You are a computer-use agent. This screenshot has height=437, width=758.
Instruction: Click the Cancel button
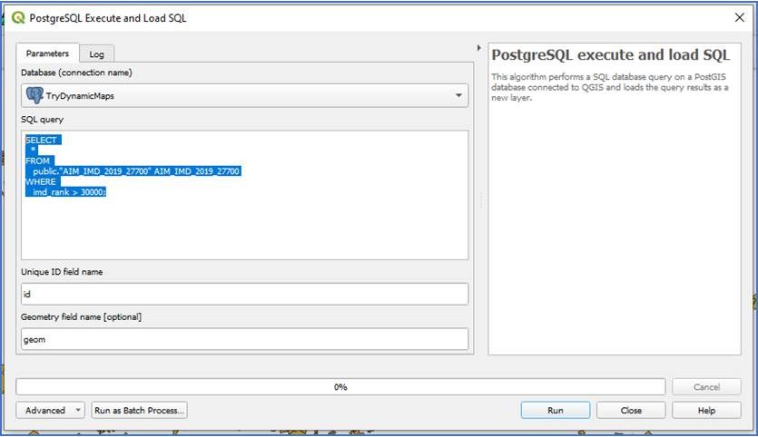pos(706,387)
